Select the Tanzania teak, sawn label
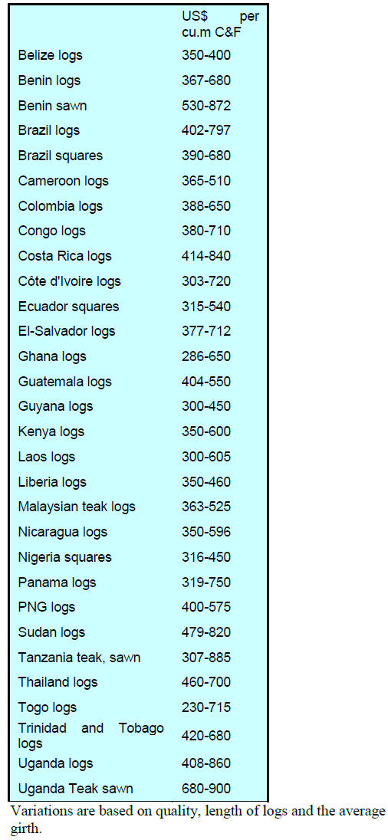The image size is (388, 840). tap(79, 658)
